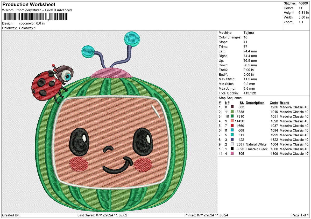
Task: Select the Natural White color swatch
Action: coord(232,144)
